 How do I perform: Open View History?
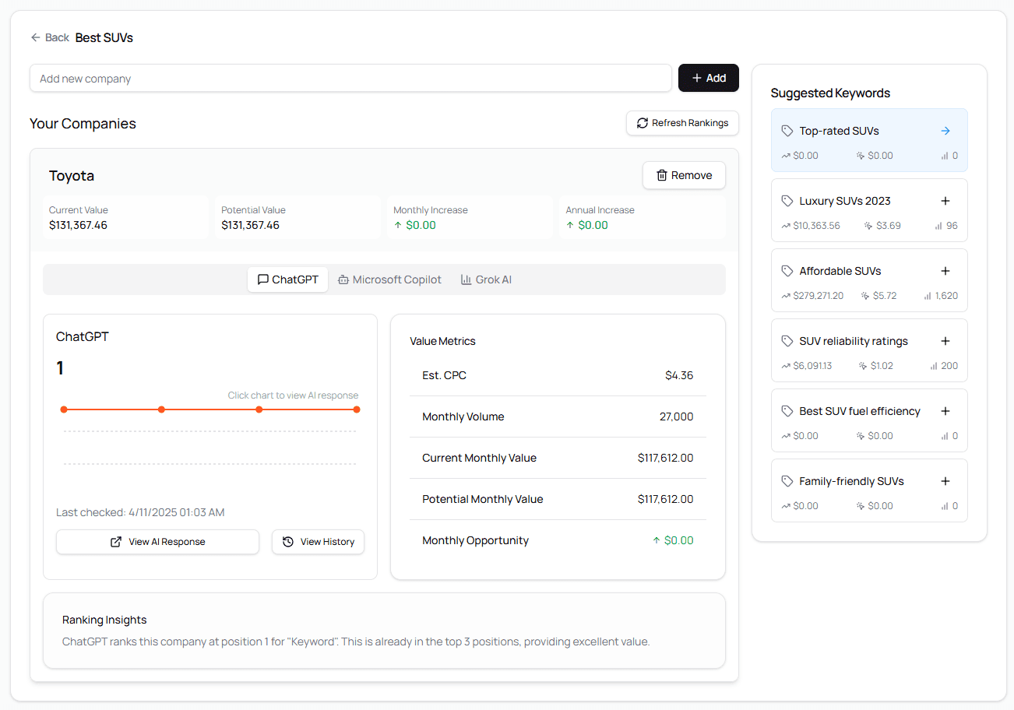(318, 542)
